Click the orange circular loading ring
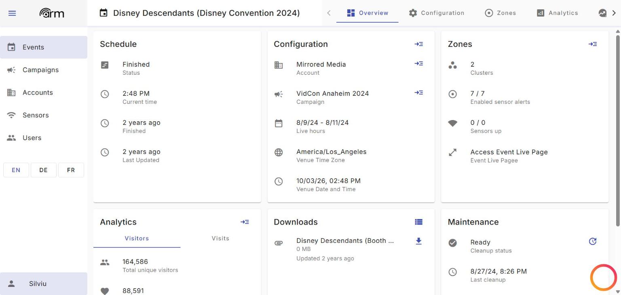 point(604,277)
